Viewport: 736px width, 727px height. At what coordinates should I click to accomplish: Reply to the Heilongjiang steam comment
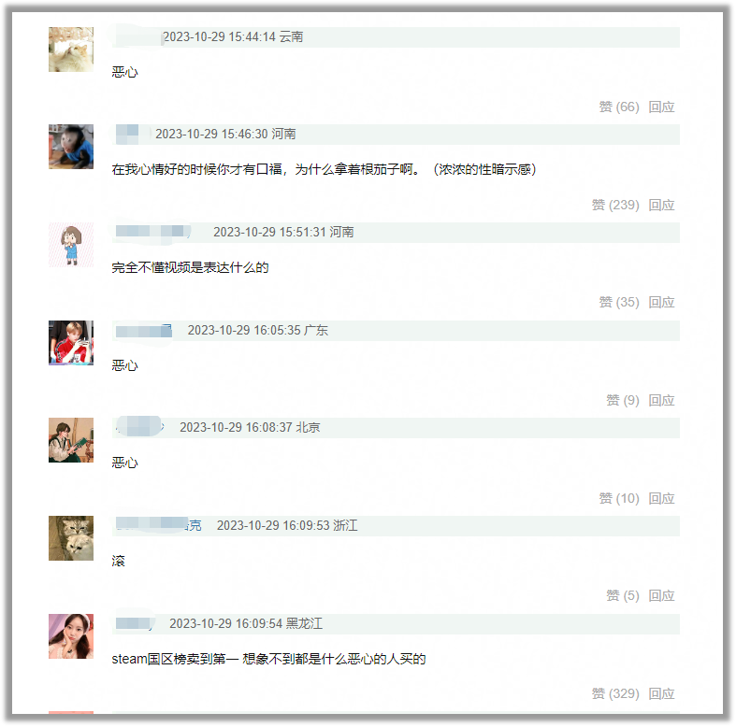(661, 693)
